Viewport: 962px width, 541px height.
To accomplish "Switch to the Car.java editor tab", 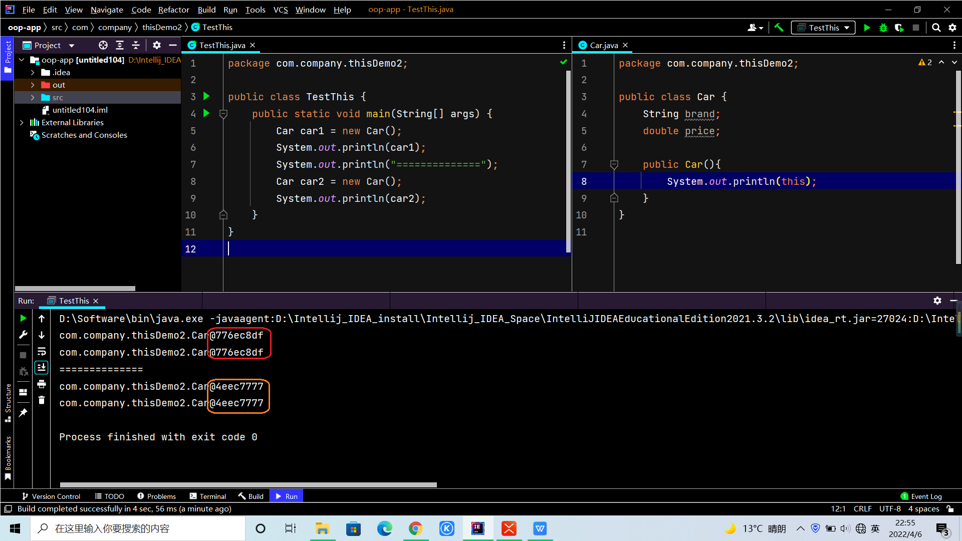I will click(603, 45).
